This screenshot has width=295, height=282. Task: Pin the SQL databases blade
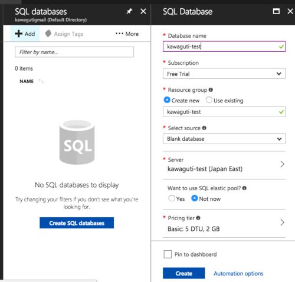coord(129,11)
